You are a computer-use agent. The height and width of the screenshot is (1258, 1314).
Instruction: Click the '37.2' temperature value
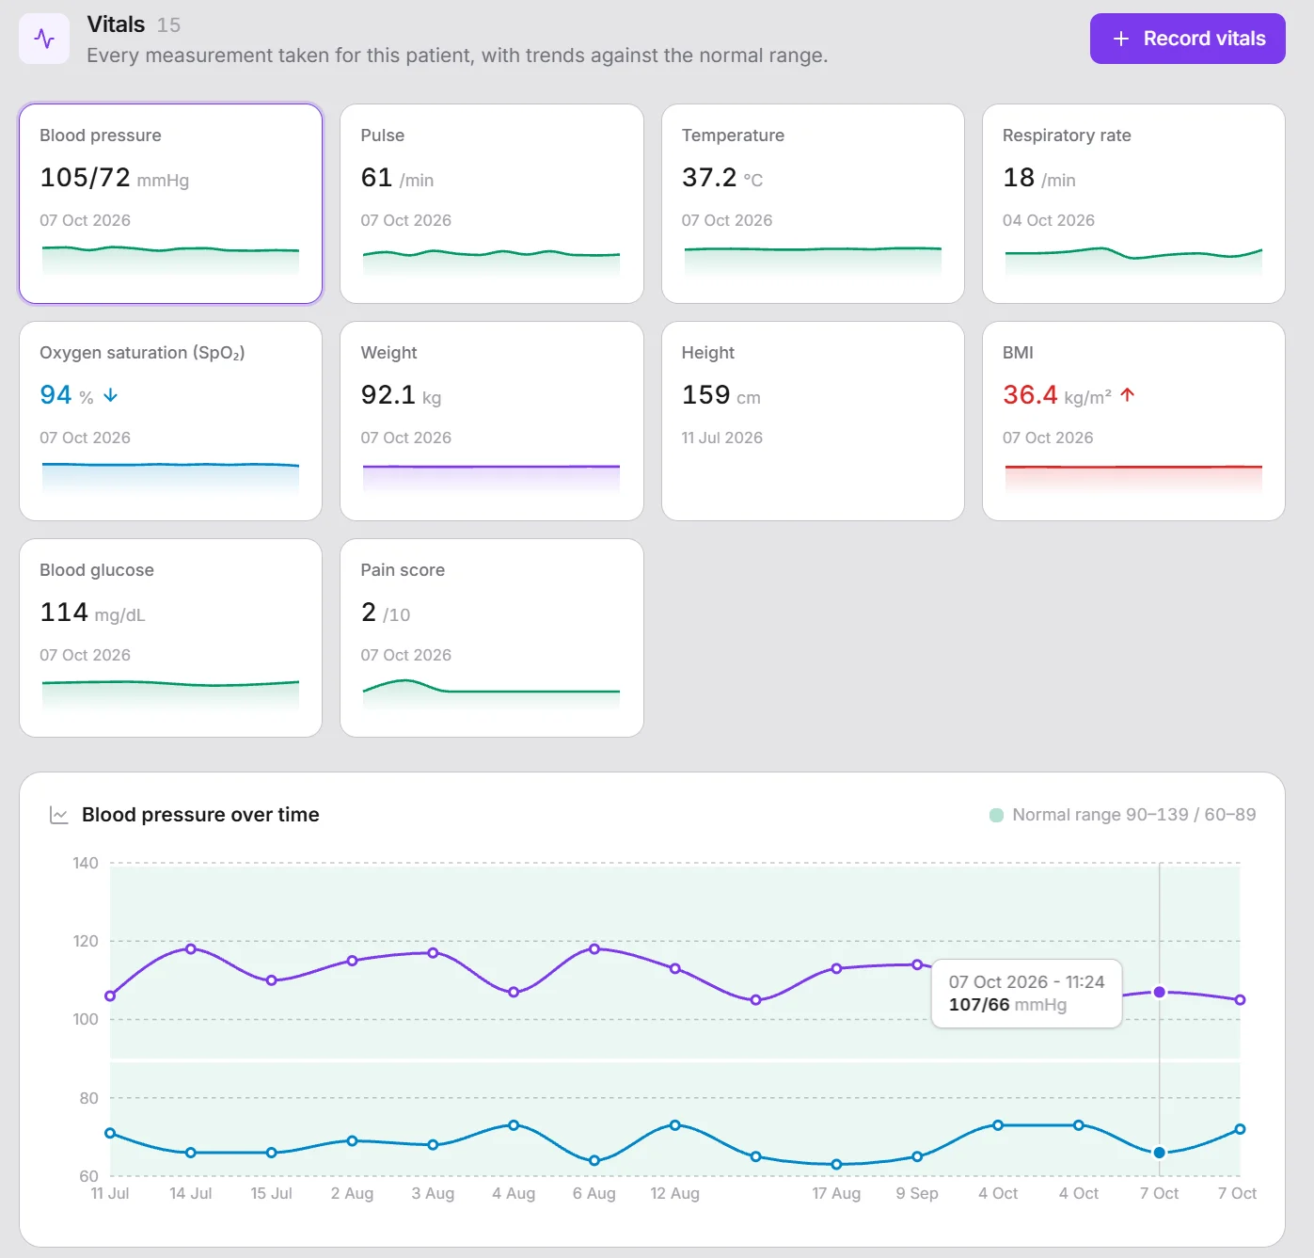coord(709,177)
